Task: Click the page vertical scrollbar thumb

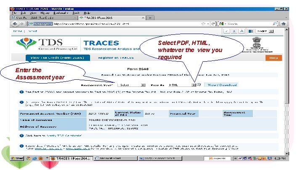Action: pos(287,68)
